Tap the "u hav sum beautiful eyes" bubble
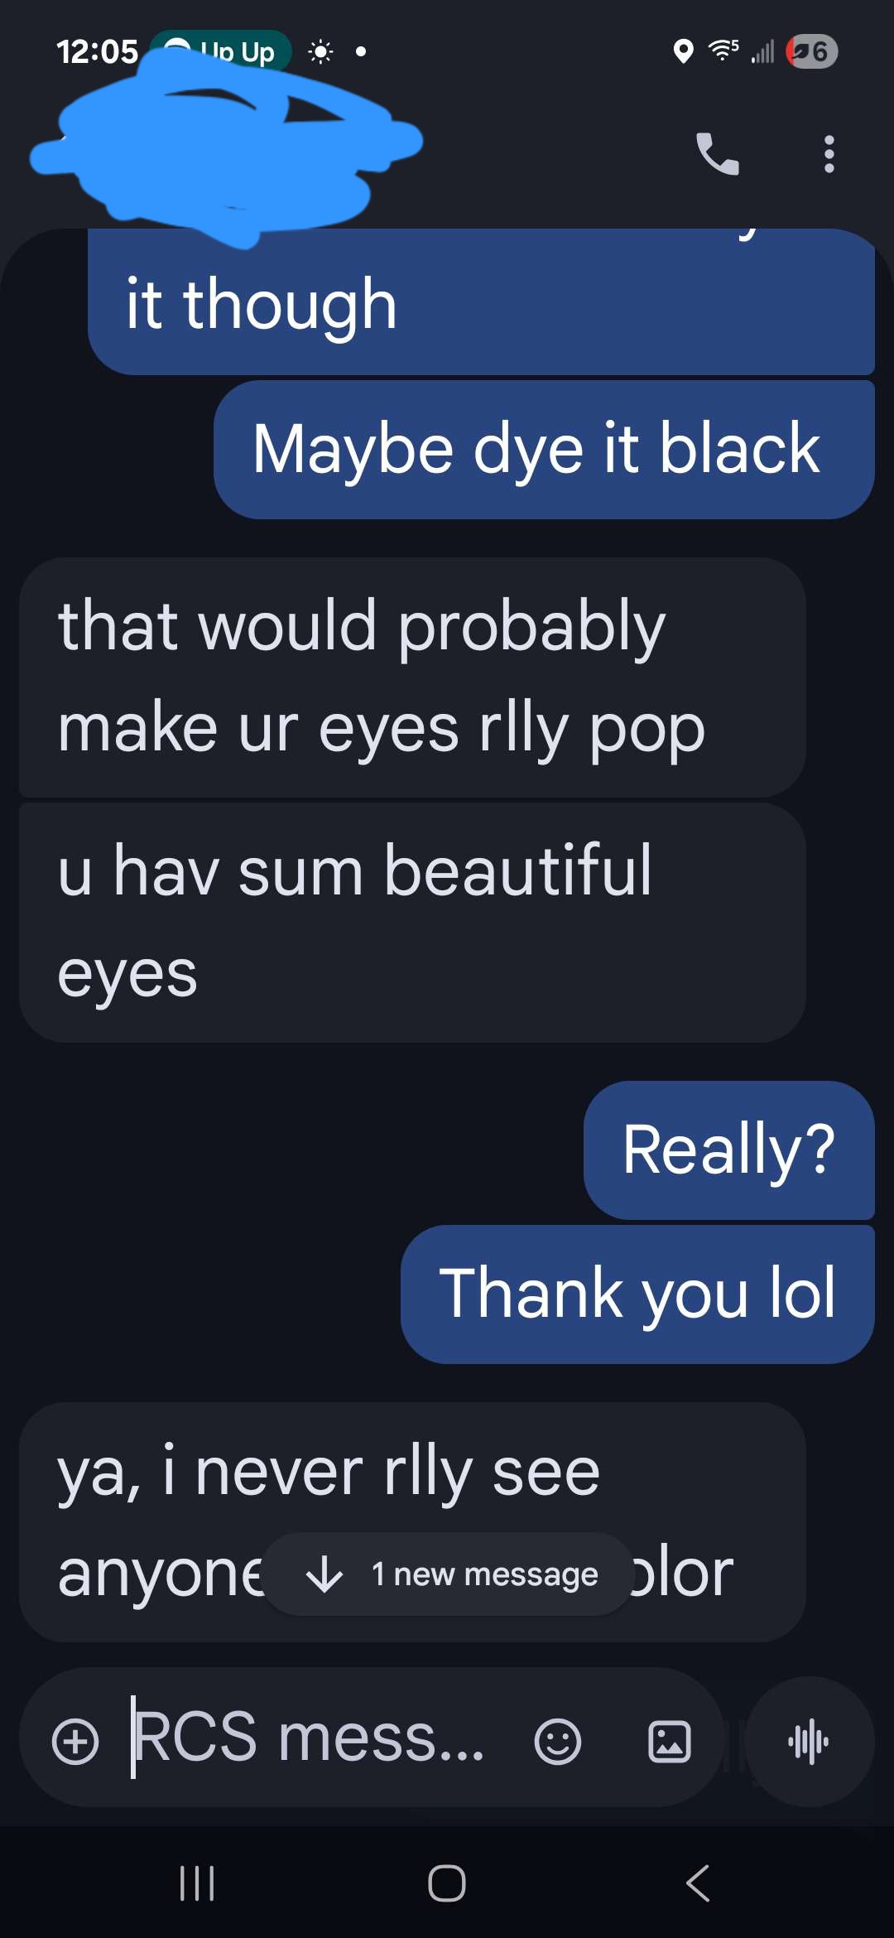This screenshot has height=1938, width=894. [x=411, y=923]
